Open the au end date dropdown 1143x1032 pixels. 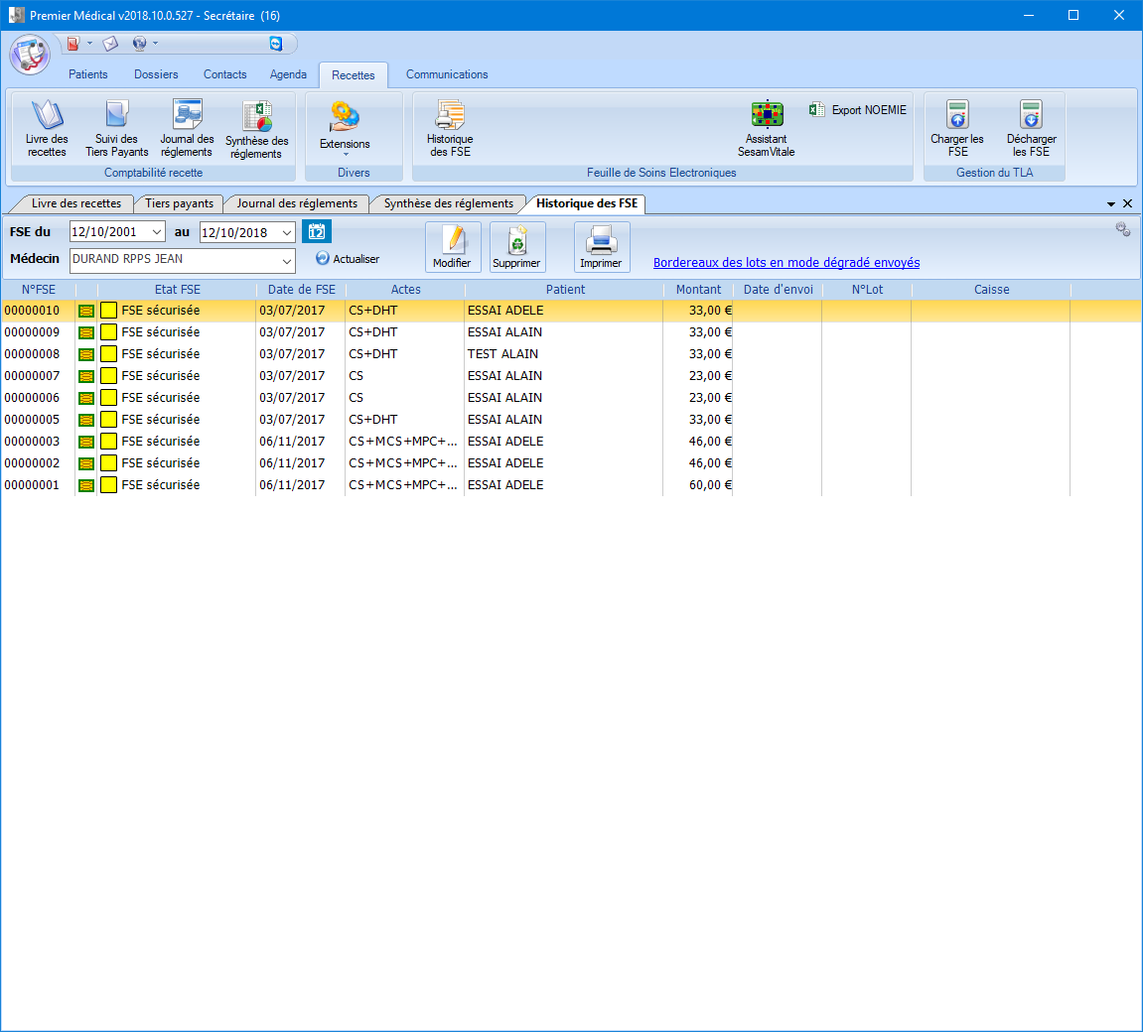click(x=287, y=232)
